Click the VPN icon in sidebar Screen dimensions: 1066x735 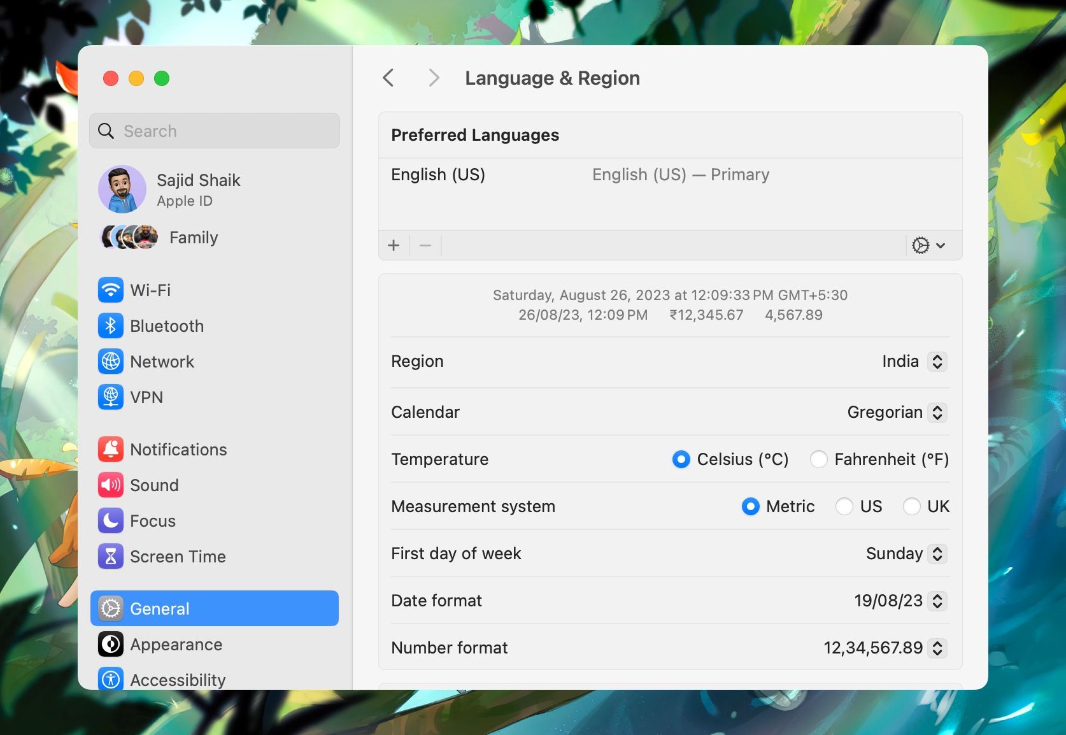pyautogui.click(x=110, y=397)
